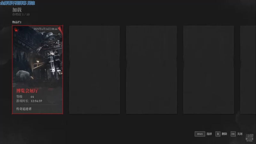Screen dimensions: 256x144
Task: Select the second empty save slot
Action: tap(94, 69)
